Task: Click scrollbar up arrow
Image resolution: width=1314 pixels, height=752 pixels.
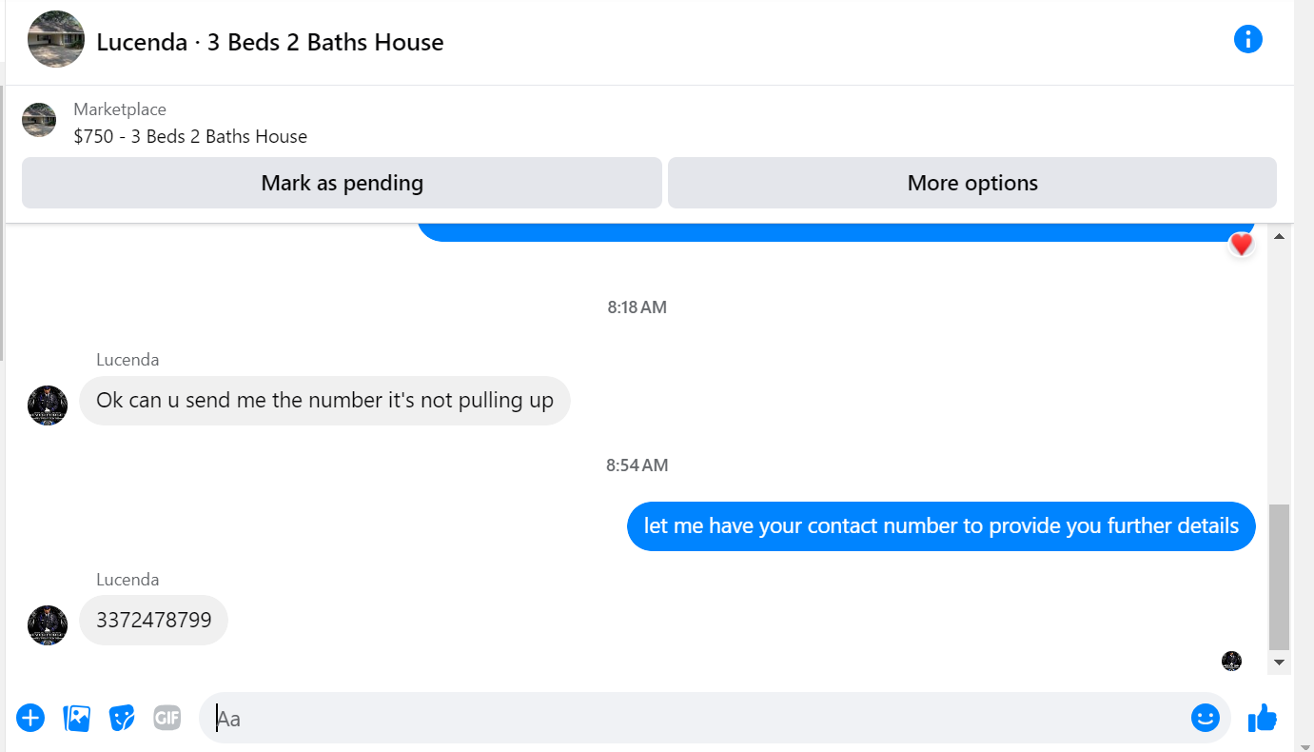Action: 1279,235
